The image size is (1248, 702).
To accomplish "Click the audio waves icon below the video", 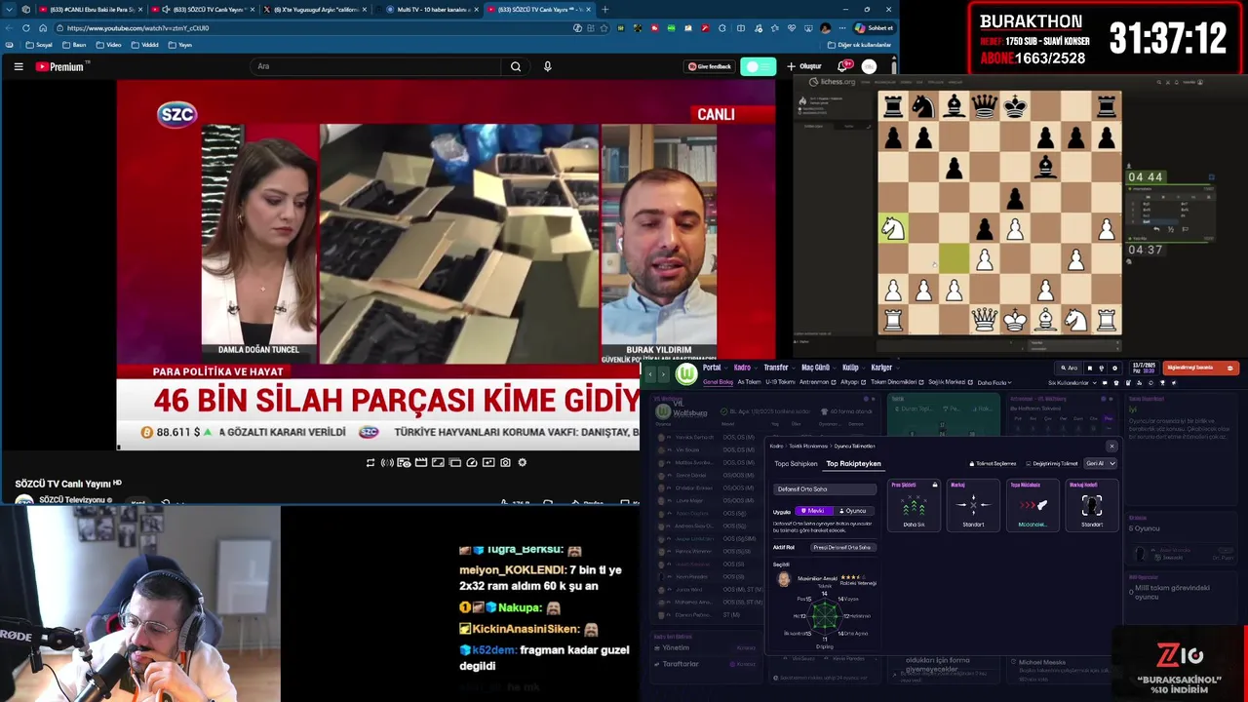I will pos(387,462).
